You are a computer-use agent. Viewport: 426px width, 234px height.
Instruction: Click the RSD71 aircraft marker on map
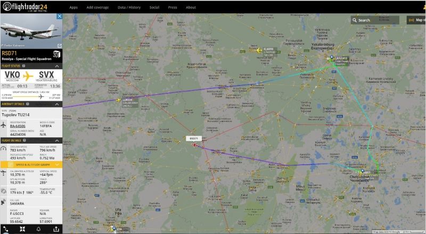[x=195, y=145]
